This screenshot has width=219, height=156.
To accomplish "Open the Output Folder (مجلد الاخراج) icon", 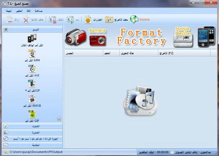I will coord(109,20).
